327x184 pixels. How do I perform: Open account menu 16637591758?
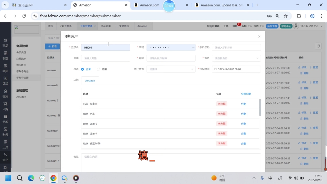309,26
